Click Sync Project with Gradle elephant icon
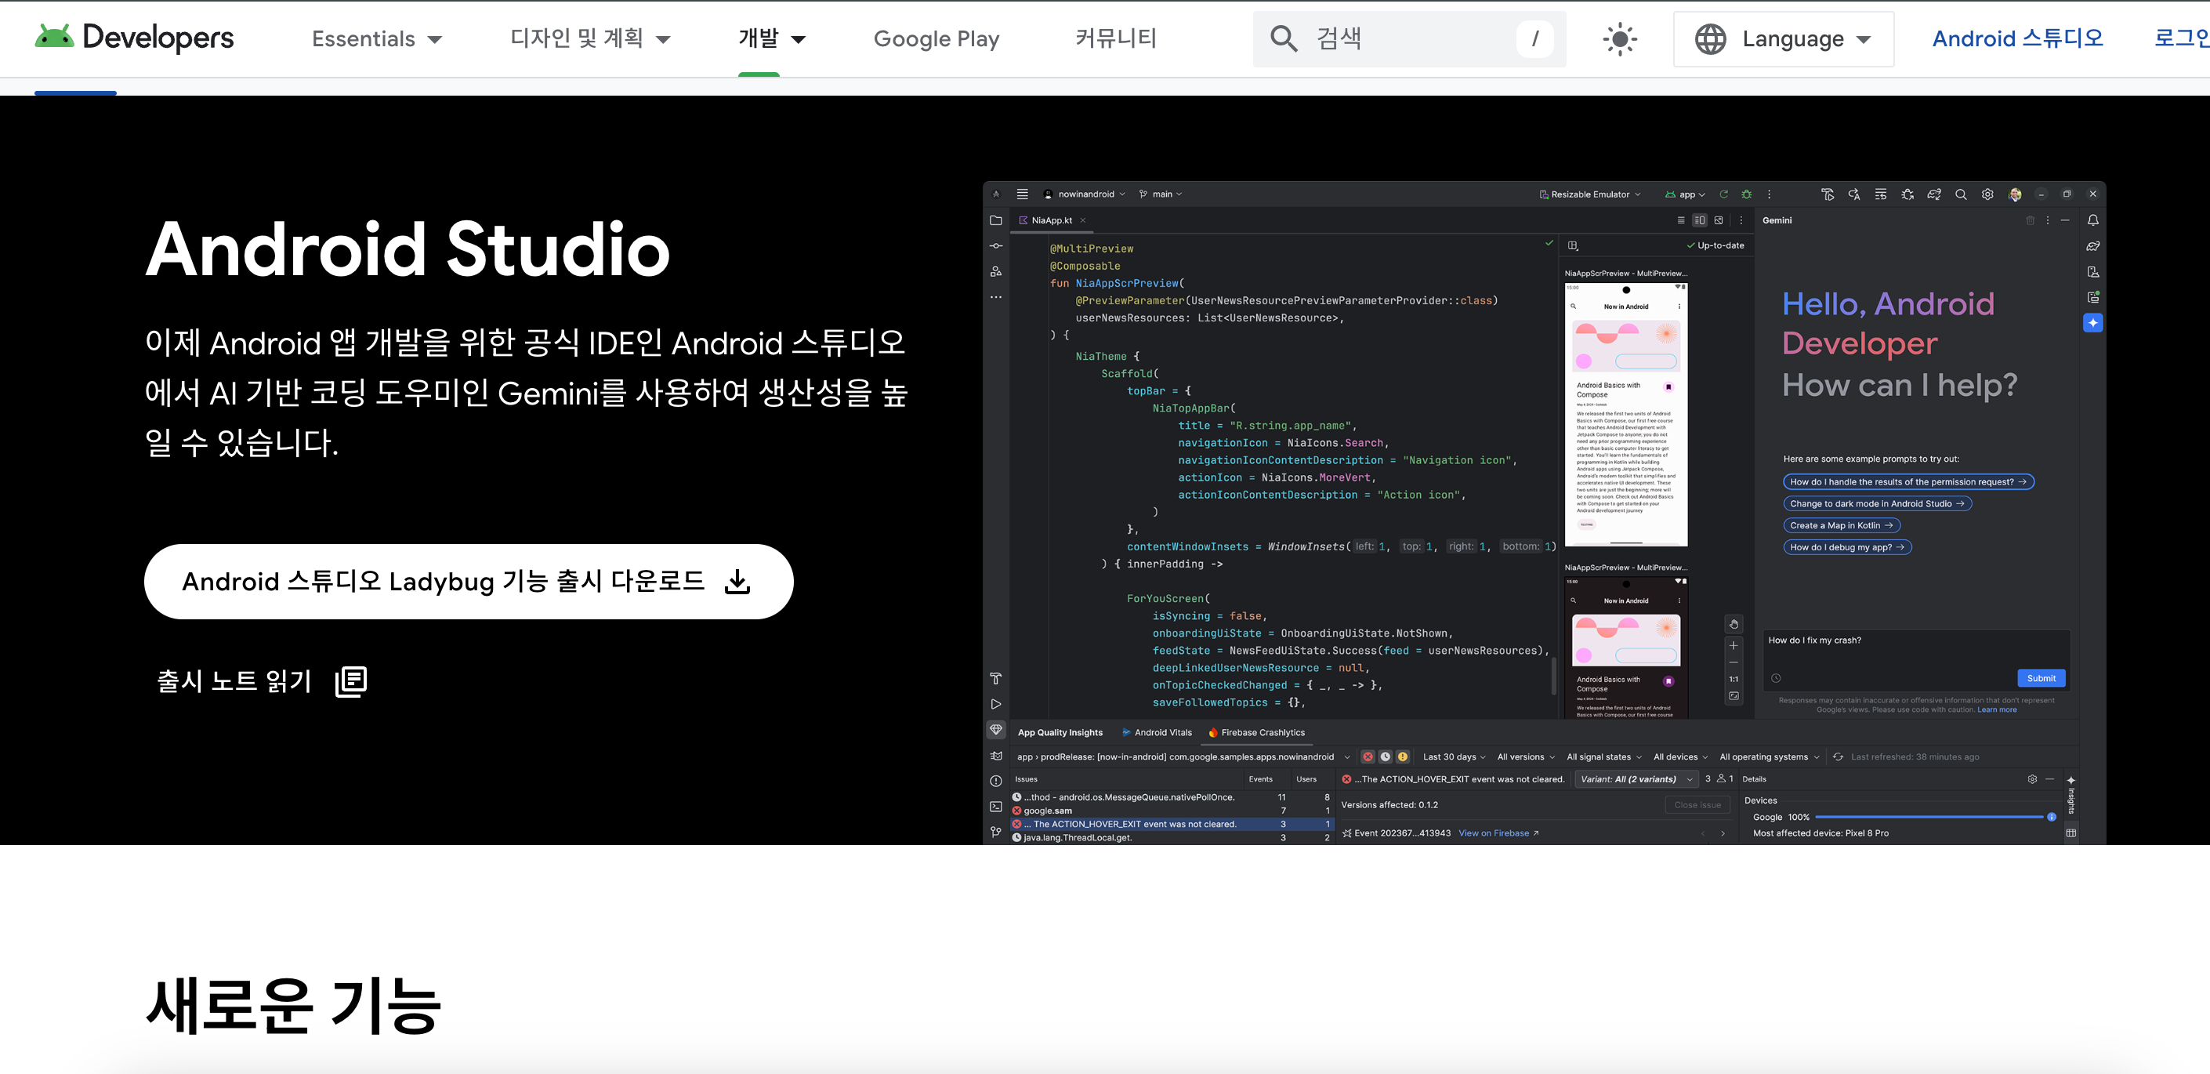Screen dimensions: 2210x1074 point(1934,194)
